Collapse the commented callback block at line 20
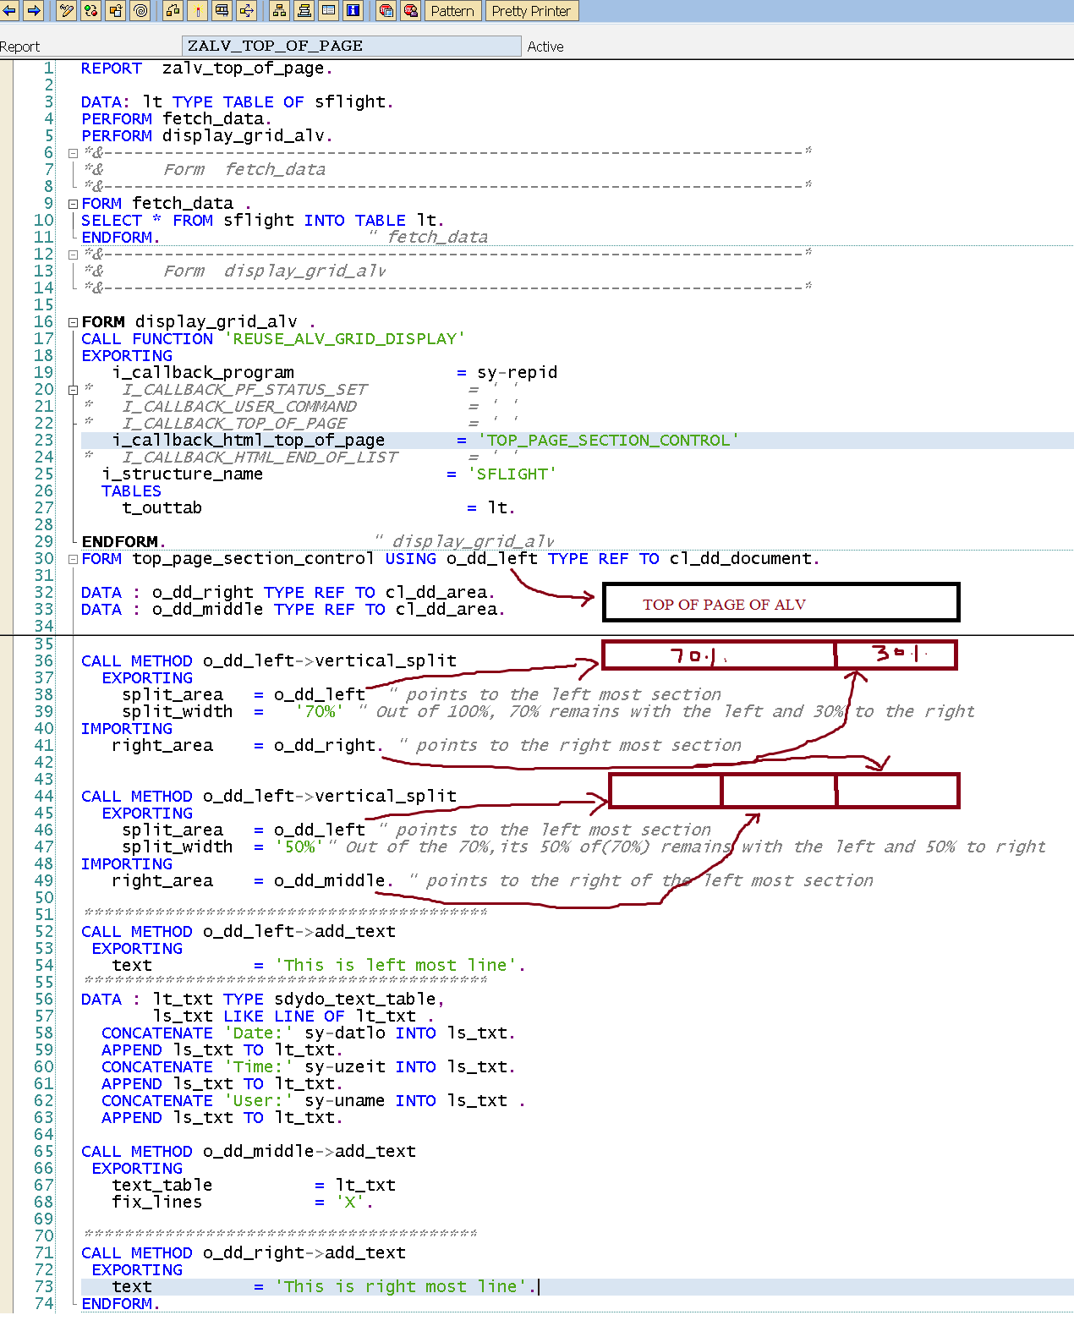 click(x=74, y=390)
